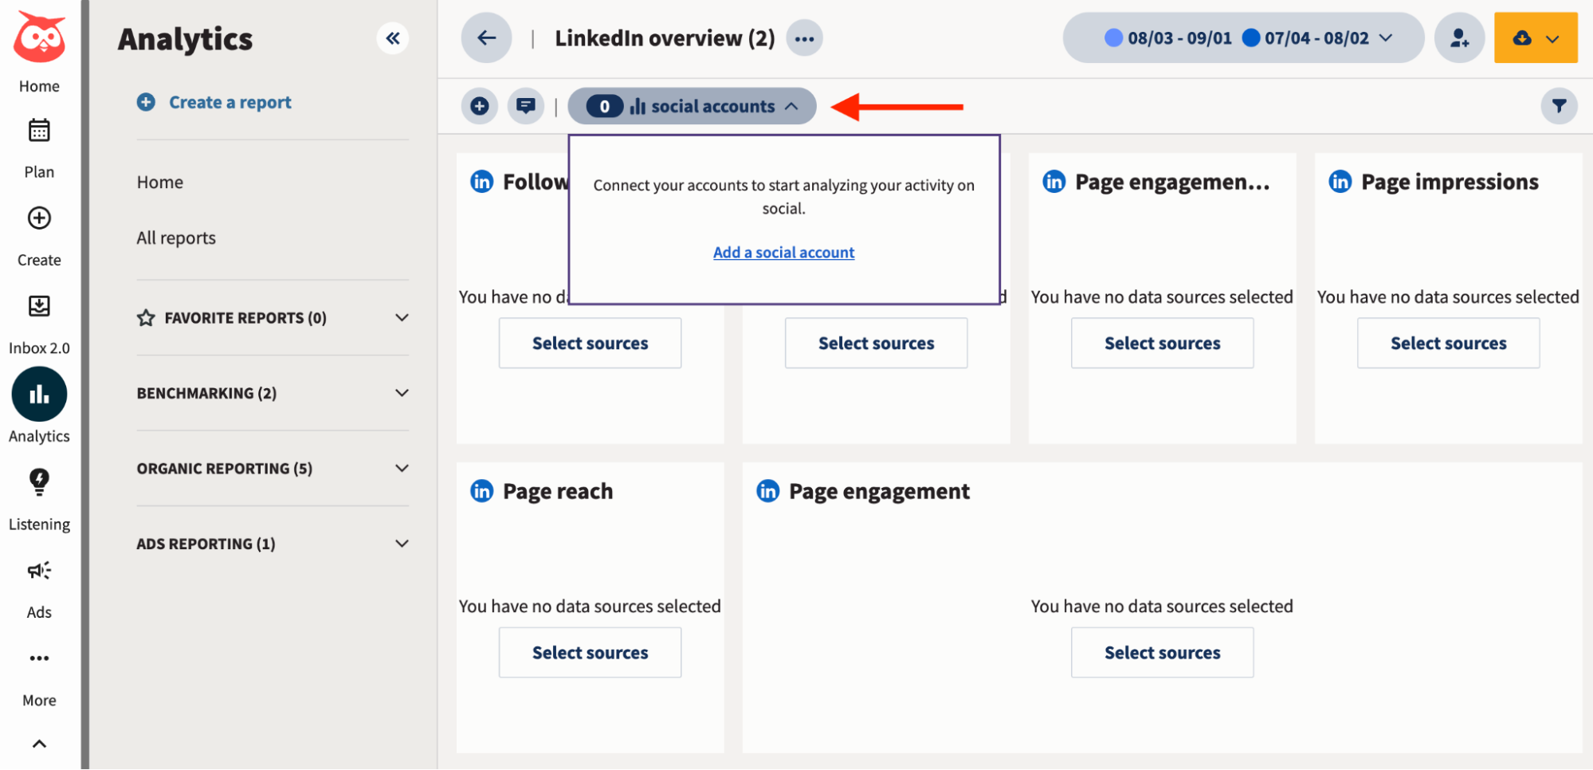1593x770 pixels.
Task: Click the filter icon on the right
Action: click(x=1560, y=105)
